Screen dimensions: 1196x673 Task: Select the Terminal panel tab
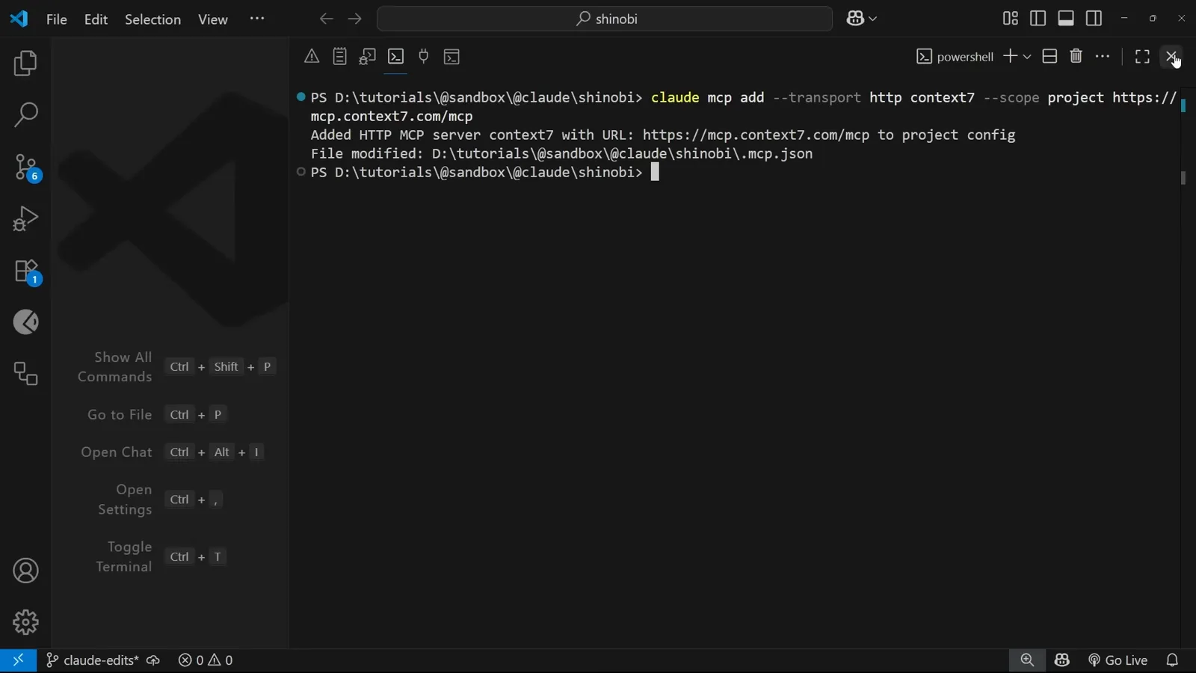coord(396,56)
